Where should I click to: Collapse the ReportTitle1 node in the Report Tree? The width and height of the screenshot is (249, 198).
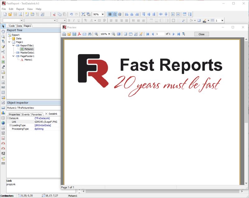click(x=13, y=45)
